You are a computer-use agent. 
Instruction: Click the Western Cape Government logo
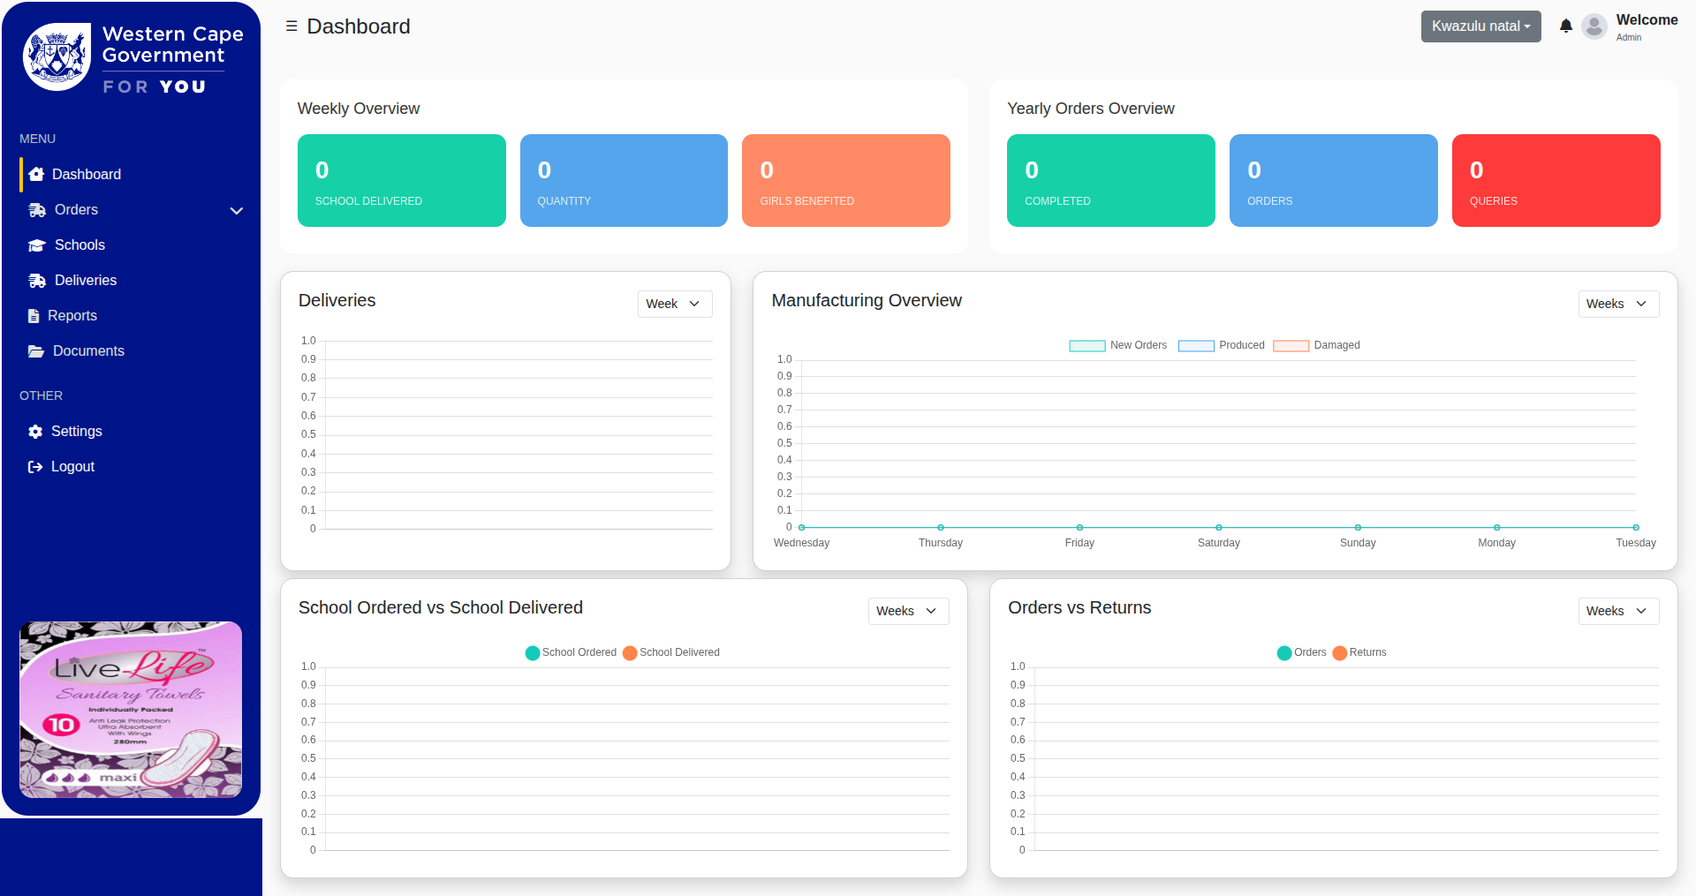(x=130, y=55)
